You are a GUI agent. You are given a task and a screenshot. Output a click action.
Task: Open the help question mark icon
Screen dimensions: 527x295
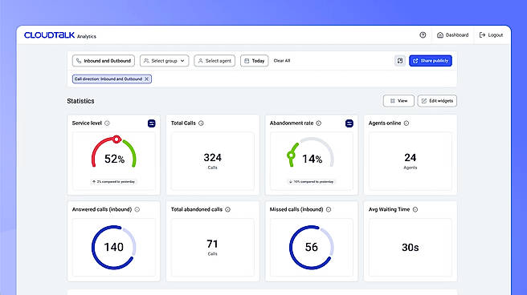pyautogui.click(x=423, y=34)
